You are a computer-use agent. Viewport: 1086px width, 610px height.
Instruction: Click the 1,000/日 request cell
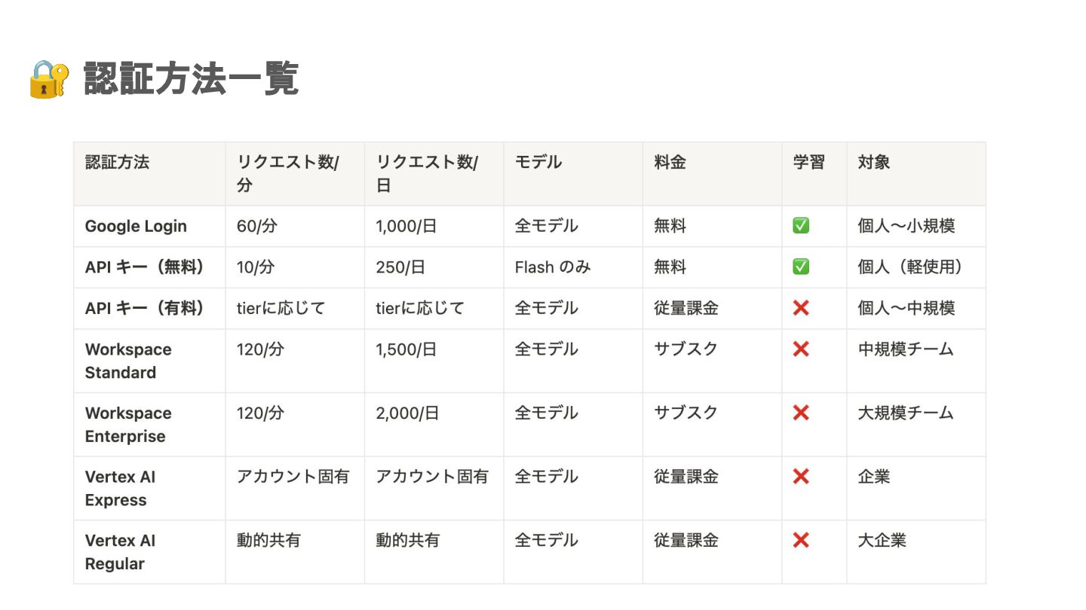434,226
